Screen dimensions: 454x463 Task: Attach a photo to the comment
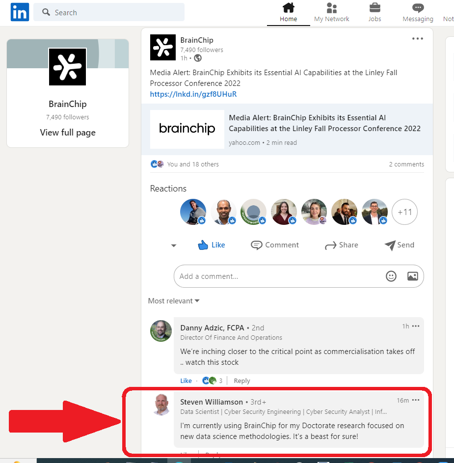click(x=413, y=276)
